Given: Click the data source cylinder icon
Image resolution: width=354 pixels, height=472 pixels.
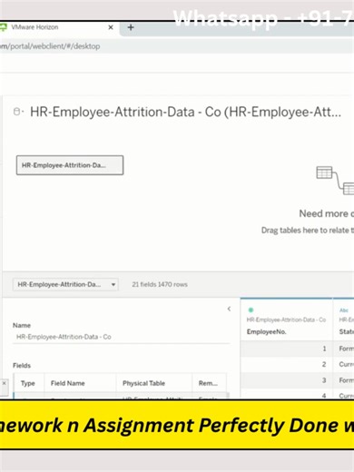Looking at the screenshot, I should pyautogui.click(x=17, y=112).
